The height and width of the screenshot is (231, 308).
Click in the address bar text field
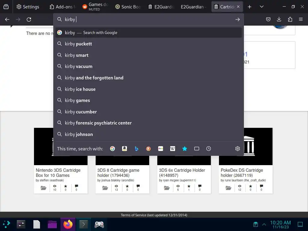149,20
